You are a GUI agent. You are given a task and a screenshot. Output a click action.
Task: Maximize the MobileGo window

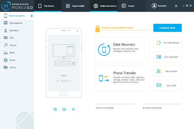187,6
